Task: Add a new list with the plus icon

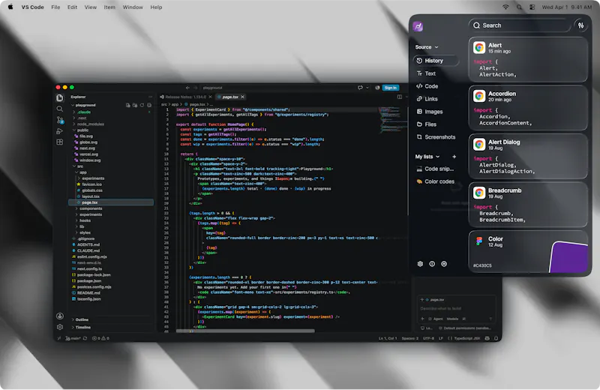Action: coord(454,157)
